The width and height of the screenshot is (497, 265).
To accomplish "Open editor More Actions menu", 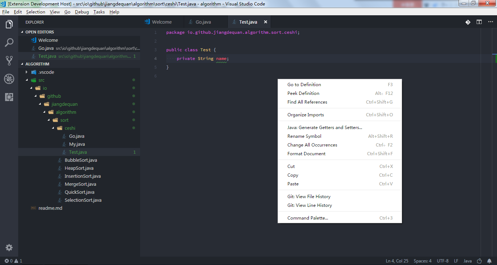I will click(490, 22).
